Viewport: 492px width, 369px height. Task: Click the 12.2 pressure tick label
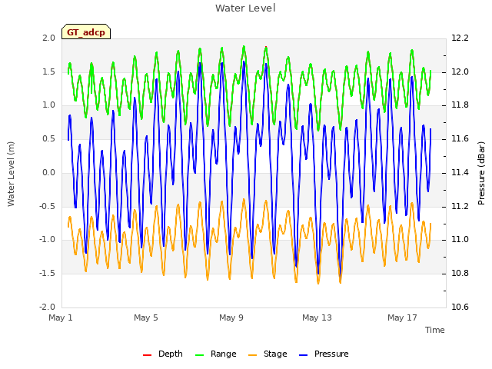point(460,38)
